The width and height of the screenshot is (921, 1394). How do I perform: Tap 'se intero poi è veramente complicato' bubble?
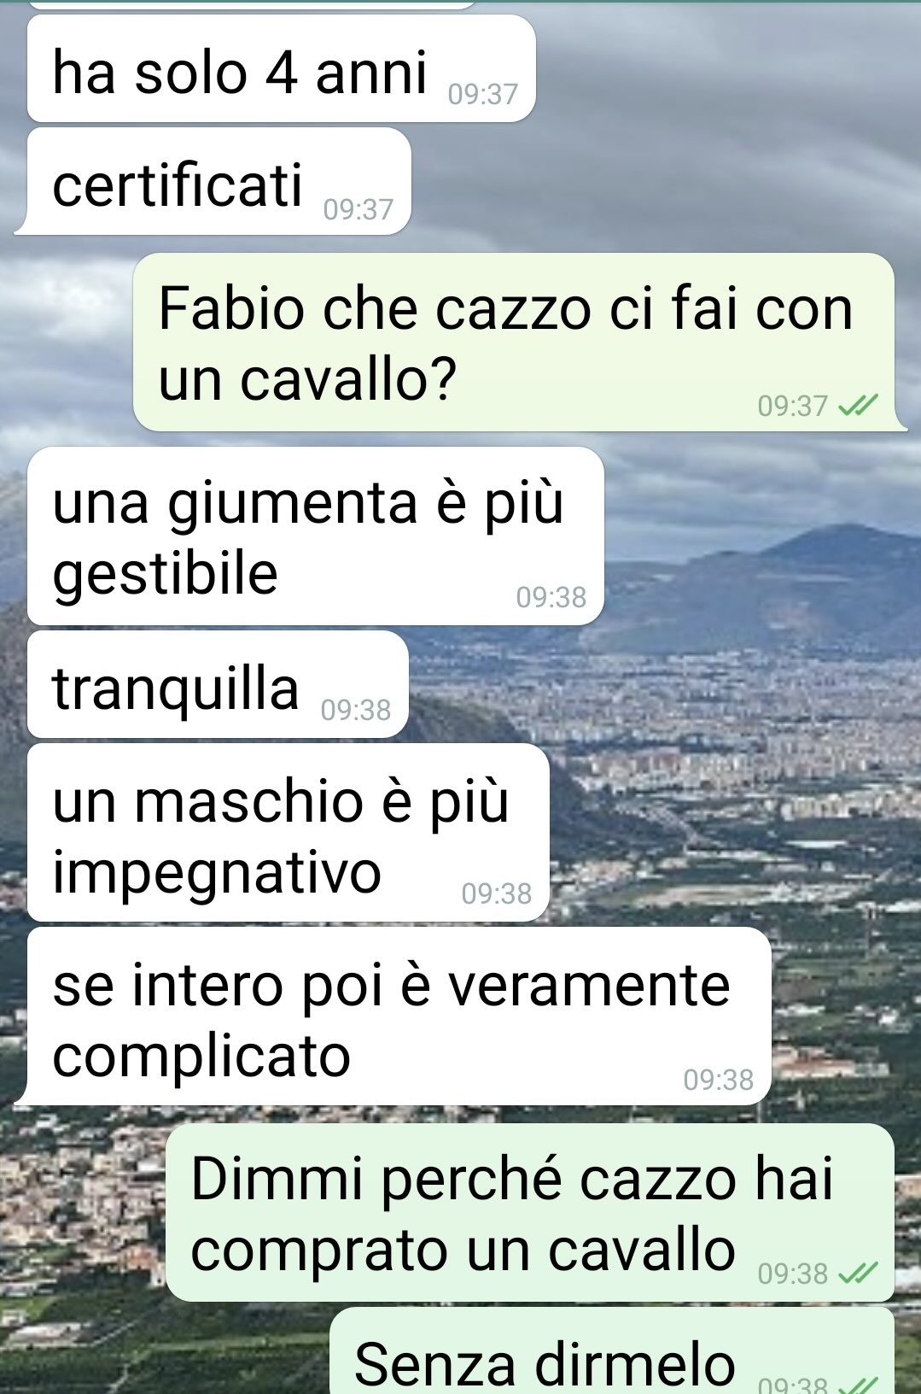393,1016
